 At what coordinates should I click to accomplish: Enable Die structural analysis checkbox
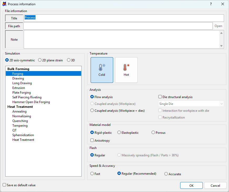tap(175, 97)
